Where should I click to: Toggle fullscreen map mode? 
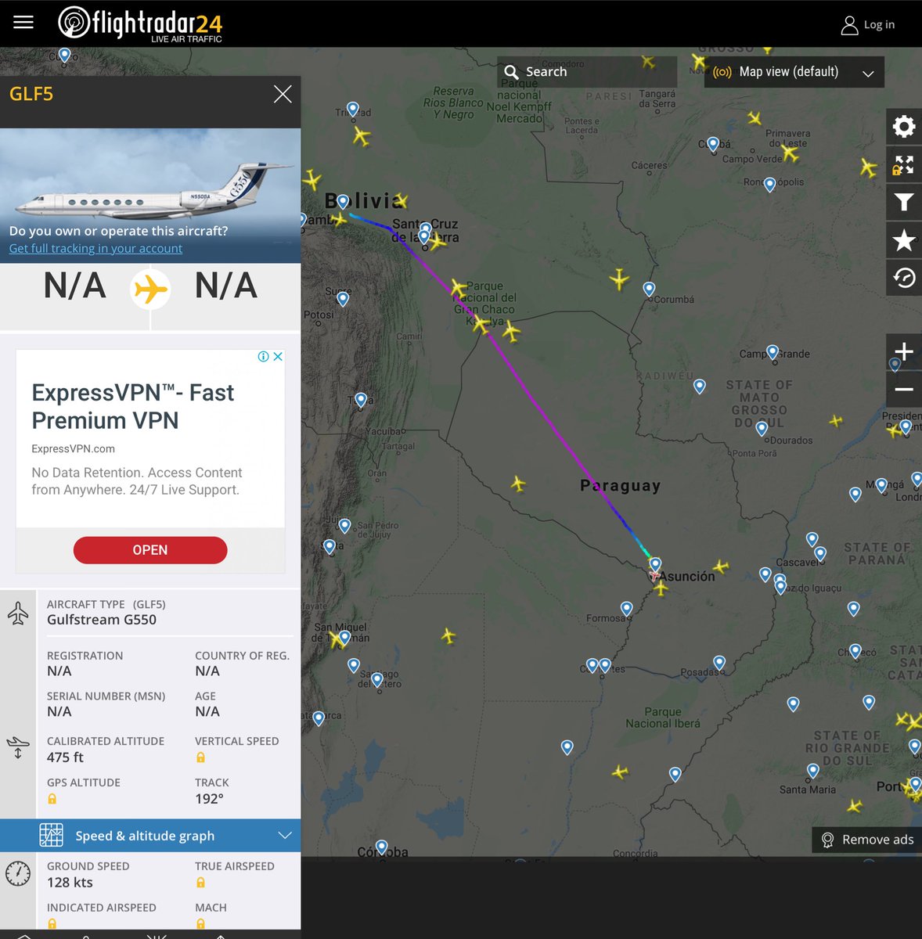coord(904,165)
